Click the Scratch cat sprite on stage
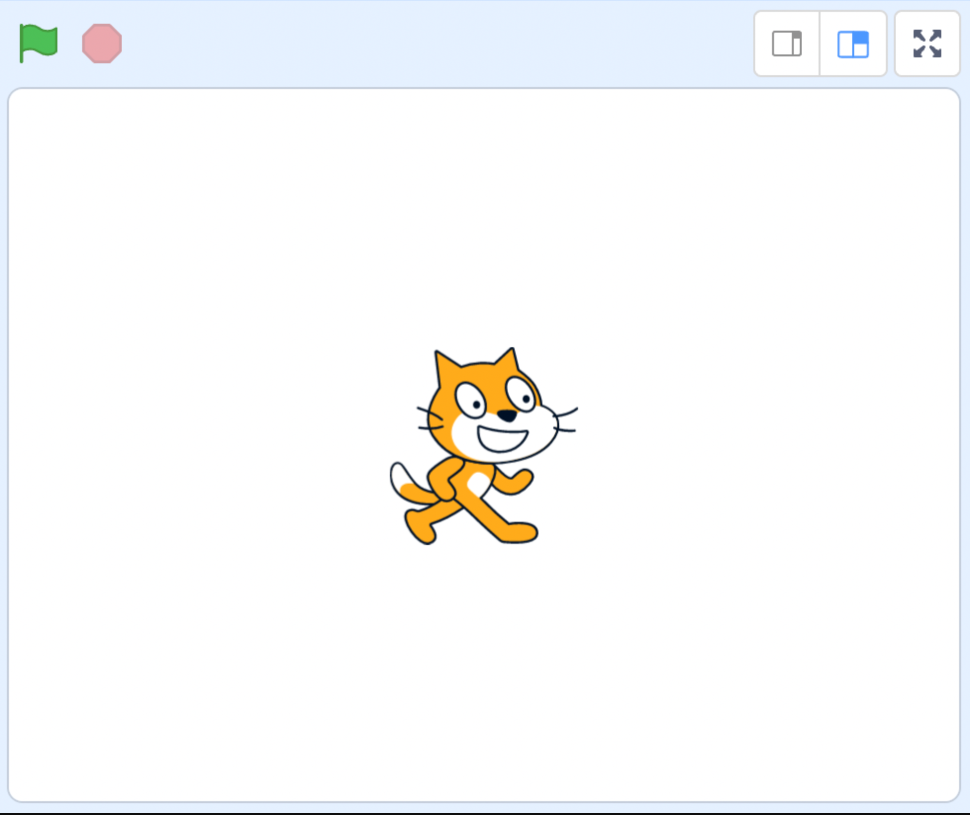The image size is (970, 815). (x=484, y=446)
